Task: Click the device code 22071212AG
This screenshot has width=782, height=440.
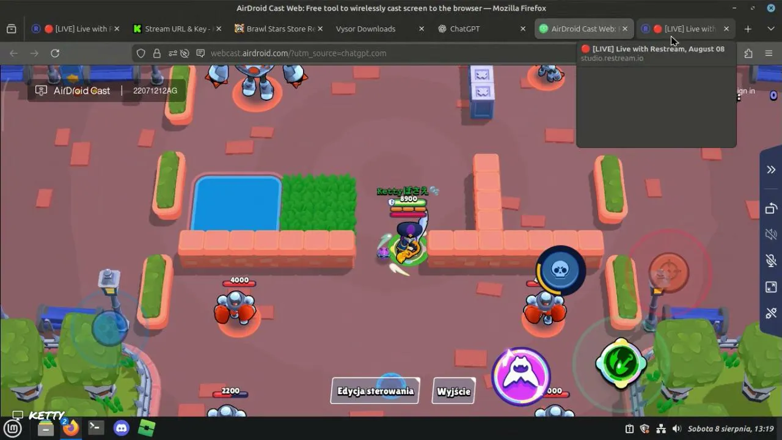Action: [155, 90]
